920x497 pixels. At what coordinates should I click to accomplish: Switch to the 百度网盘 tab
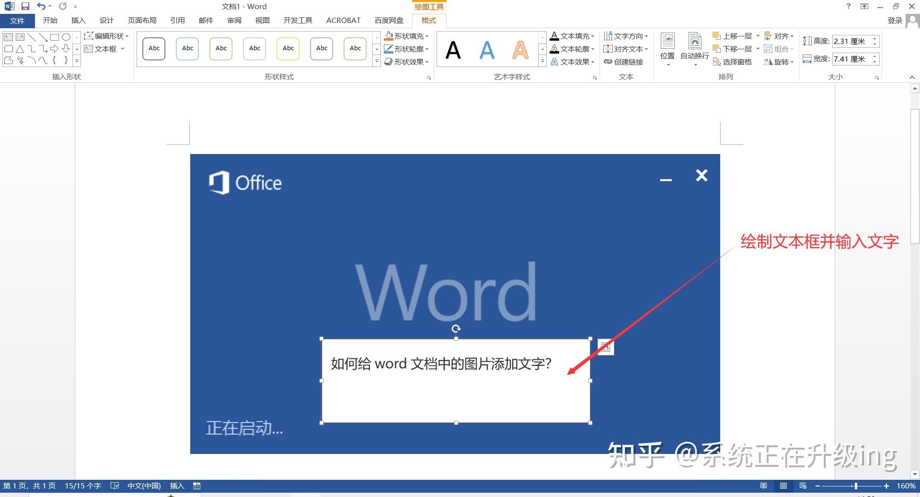pos(389,21)
